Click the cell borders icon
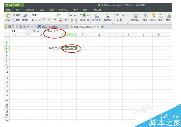Screen dimensions: 181x127 [44, 20]
